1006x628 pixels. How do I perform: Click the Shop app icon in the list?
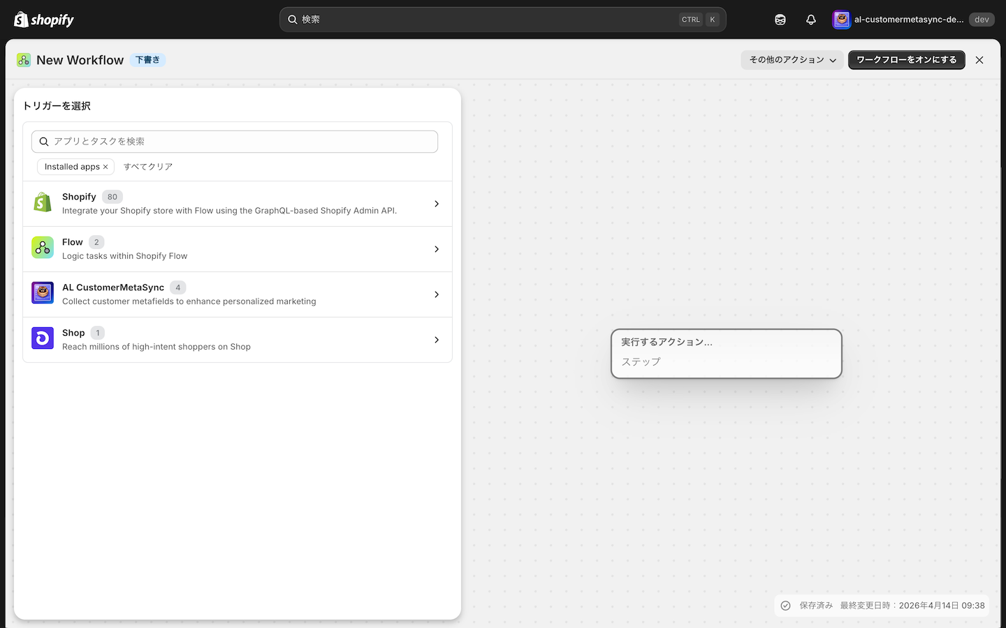coord(43,338)
